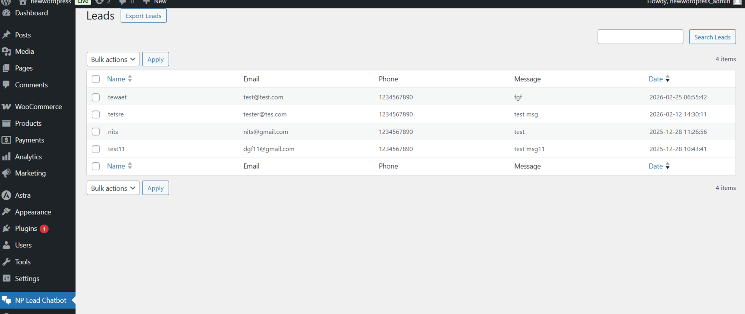Open the Products menu item

point(28,123)
